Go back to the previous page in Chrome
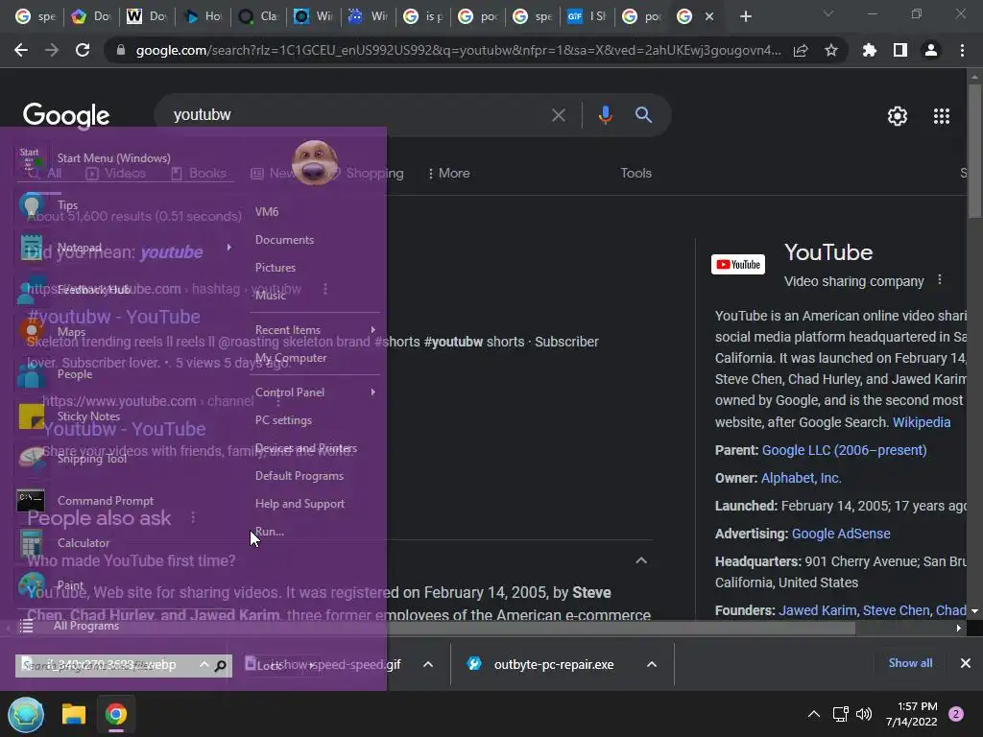The image size is (983, 737). [21, 50]
